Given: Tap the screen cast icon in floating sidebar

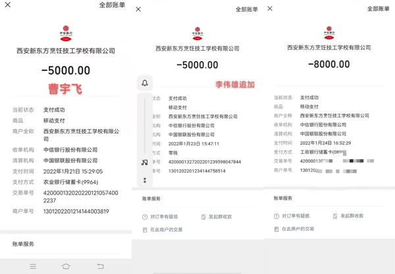Looking at the screenshot, I should pyautogui.click(x=145, y=162).
